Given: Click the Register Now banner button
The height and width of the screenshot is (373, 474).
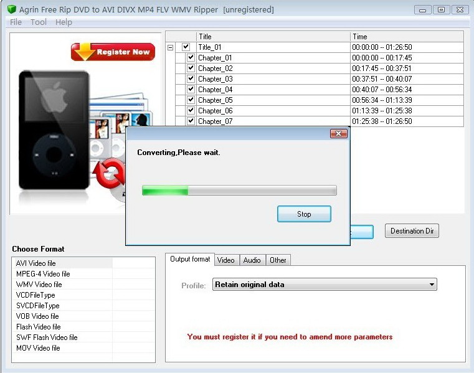Looking at the screenshot, I should pos(113,52).
